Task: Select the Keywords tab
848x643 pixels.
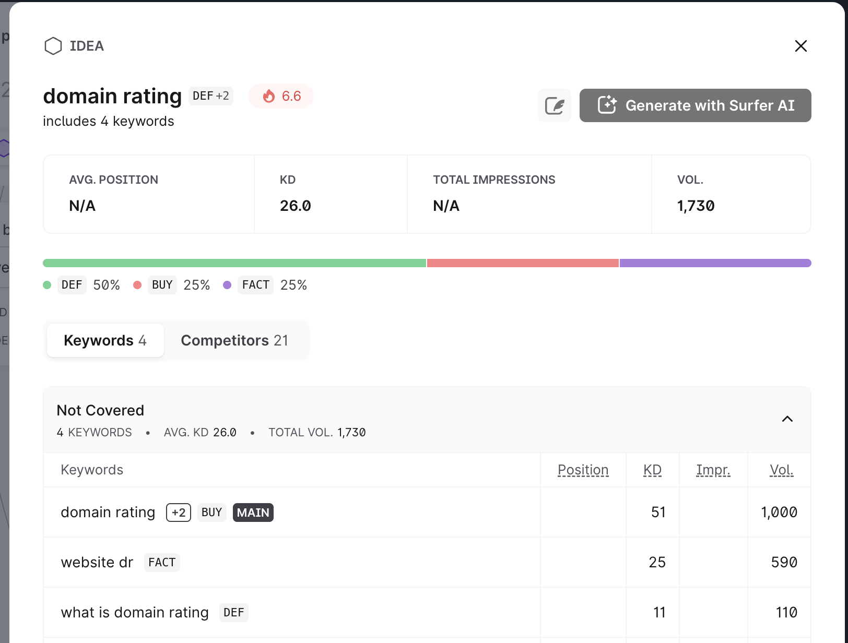Action: 105,340
